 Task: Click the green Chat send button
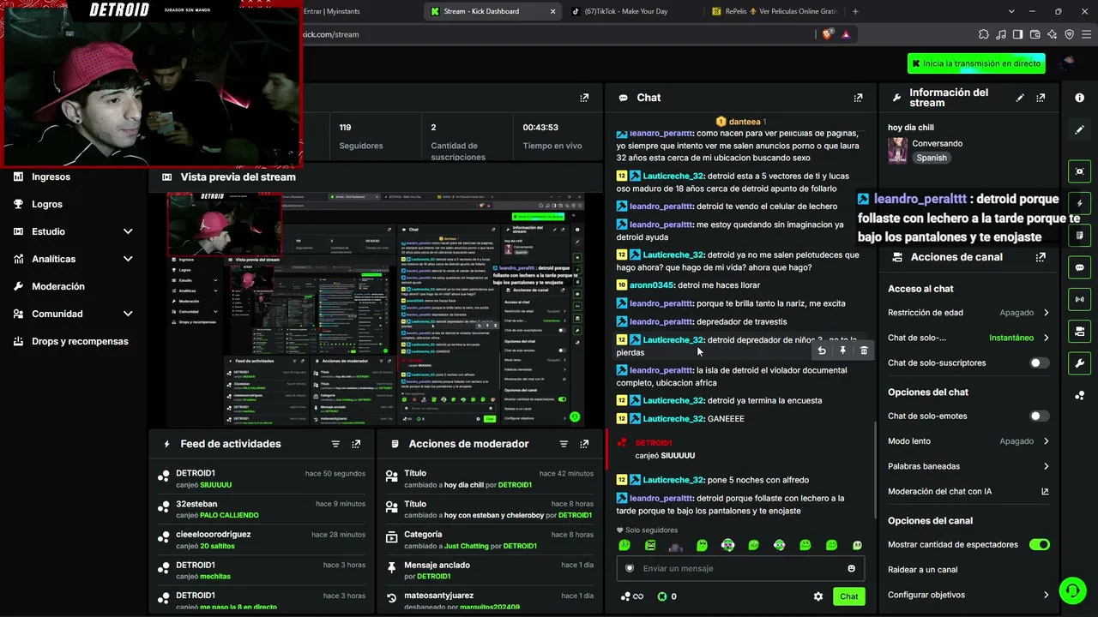(x=848, y=596)
